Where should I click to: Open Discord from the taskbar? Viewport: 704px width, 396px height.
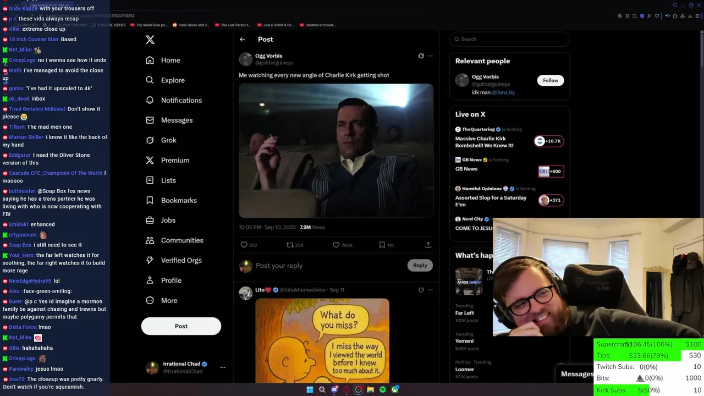(334, 390)
